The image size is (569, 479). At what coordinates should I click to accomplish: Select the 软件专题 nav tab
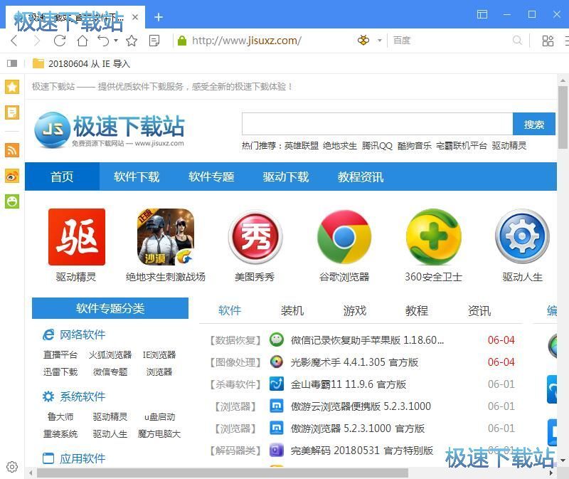click(211, 177)
